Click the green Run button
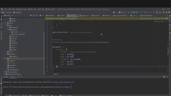The height and width of the screenshot is (96, 171). coord(129,13)
